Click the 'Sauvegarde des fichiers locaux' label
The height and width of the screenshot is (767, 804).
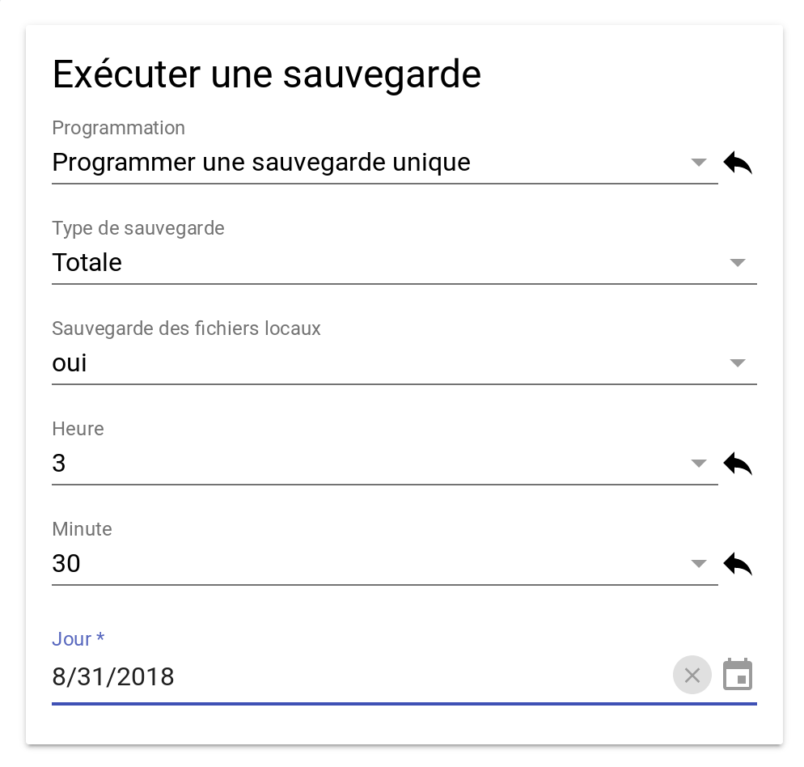tap(186, 328)
